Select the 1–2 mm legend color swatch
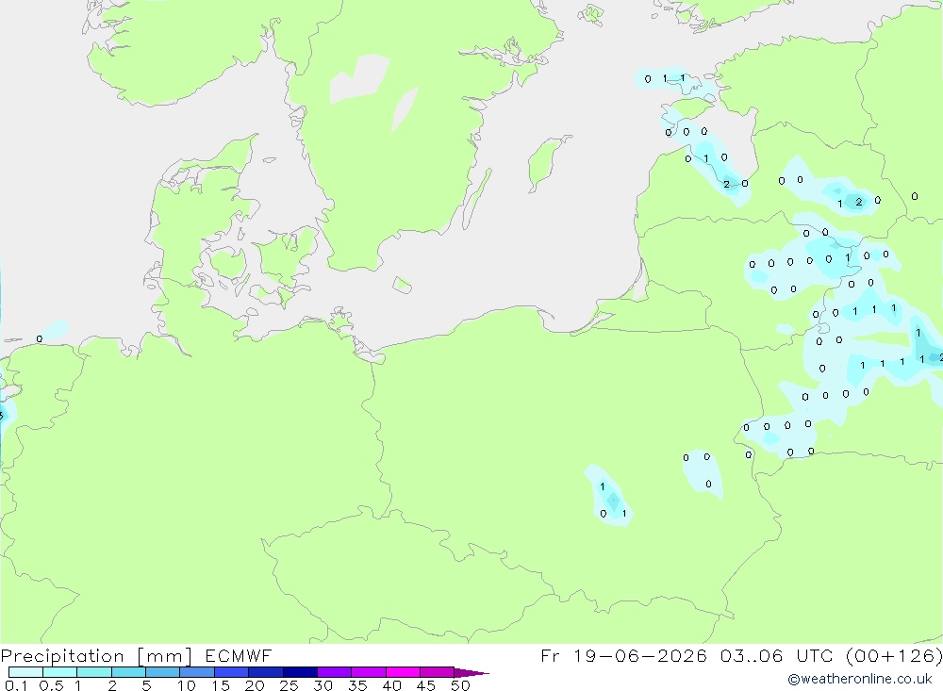Image resolution: width=943 pixels, height=691 pixels. pyautogui.click(x=94, y=672)
